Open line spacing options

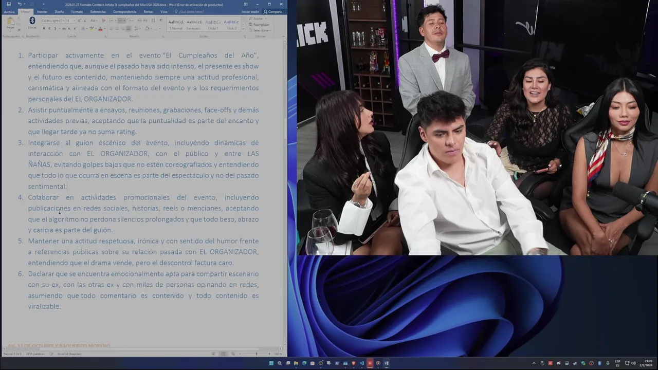tap(137, 28)
